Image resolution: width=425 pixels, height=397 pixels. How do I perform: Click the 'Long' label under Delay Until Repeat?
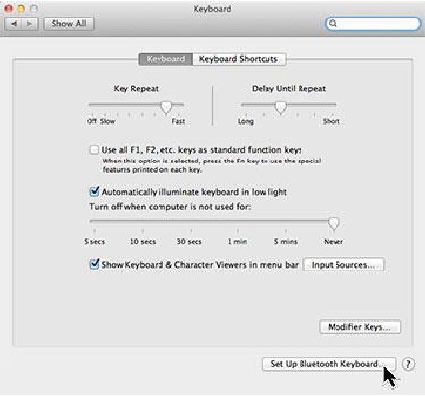pos(246,122)
